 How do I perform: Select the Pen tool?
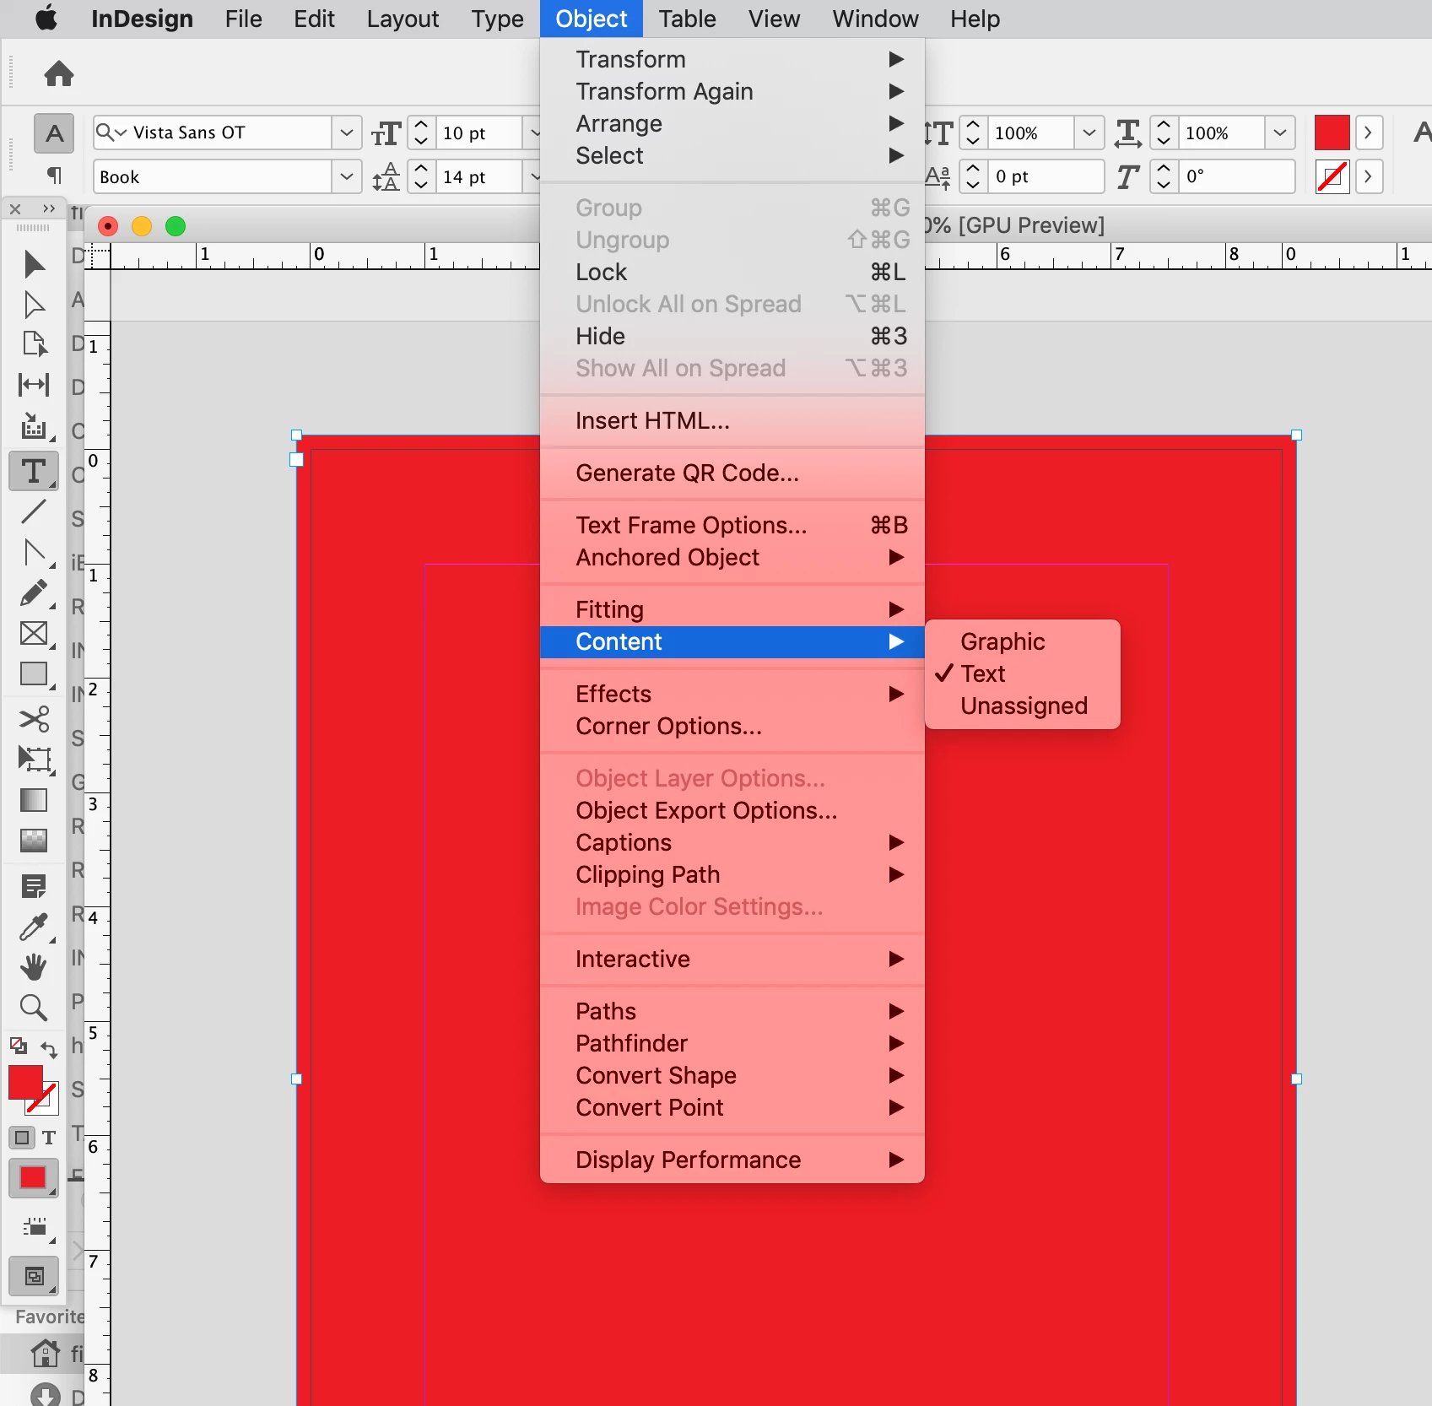click(x=34, y=553)
